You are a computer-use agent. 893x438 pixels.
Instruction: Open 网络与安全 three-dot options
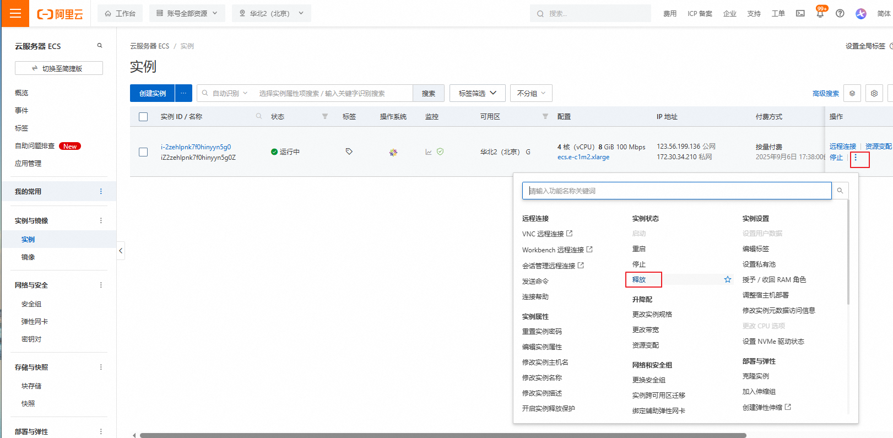click(101, 285)
